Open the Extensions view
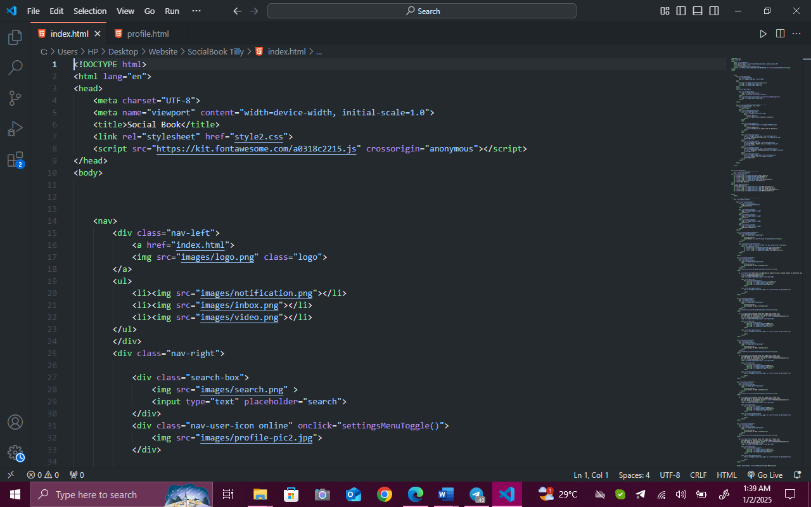811x507 pixels. point(15,159)
